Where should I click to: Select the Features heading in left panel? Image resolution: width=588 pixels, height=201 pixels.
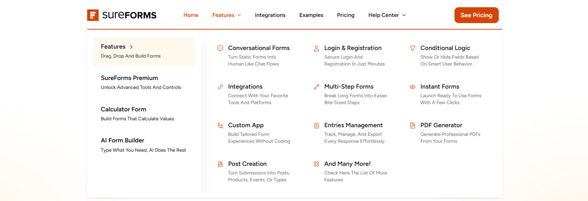click(113, 47)
